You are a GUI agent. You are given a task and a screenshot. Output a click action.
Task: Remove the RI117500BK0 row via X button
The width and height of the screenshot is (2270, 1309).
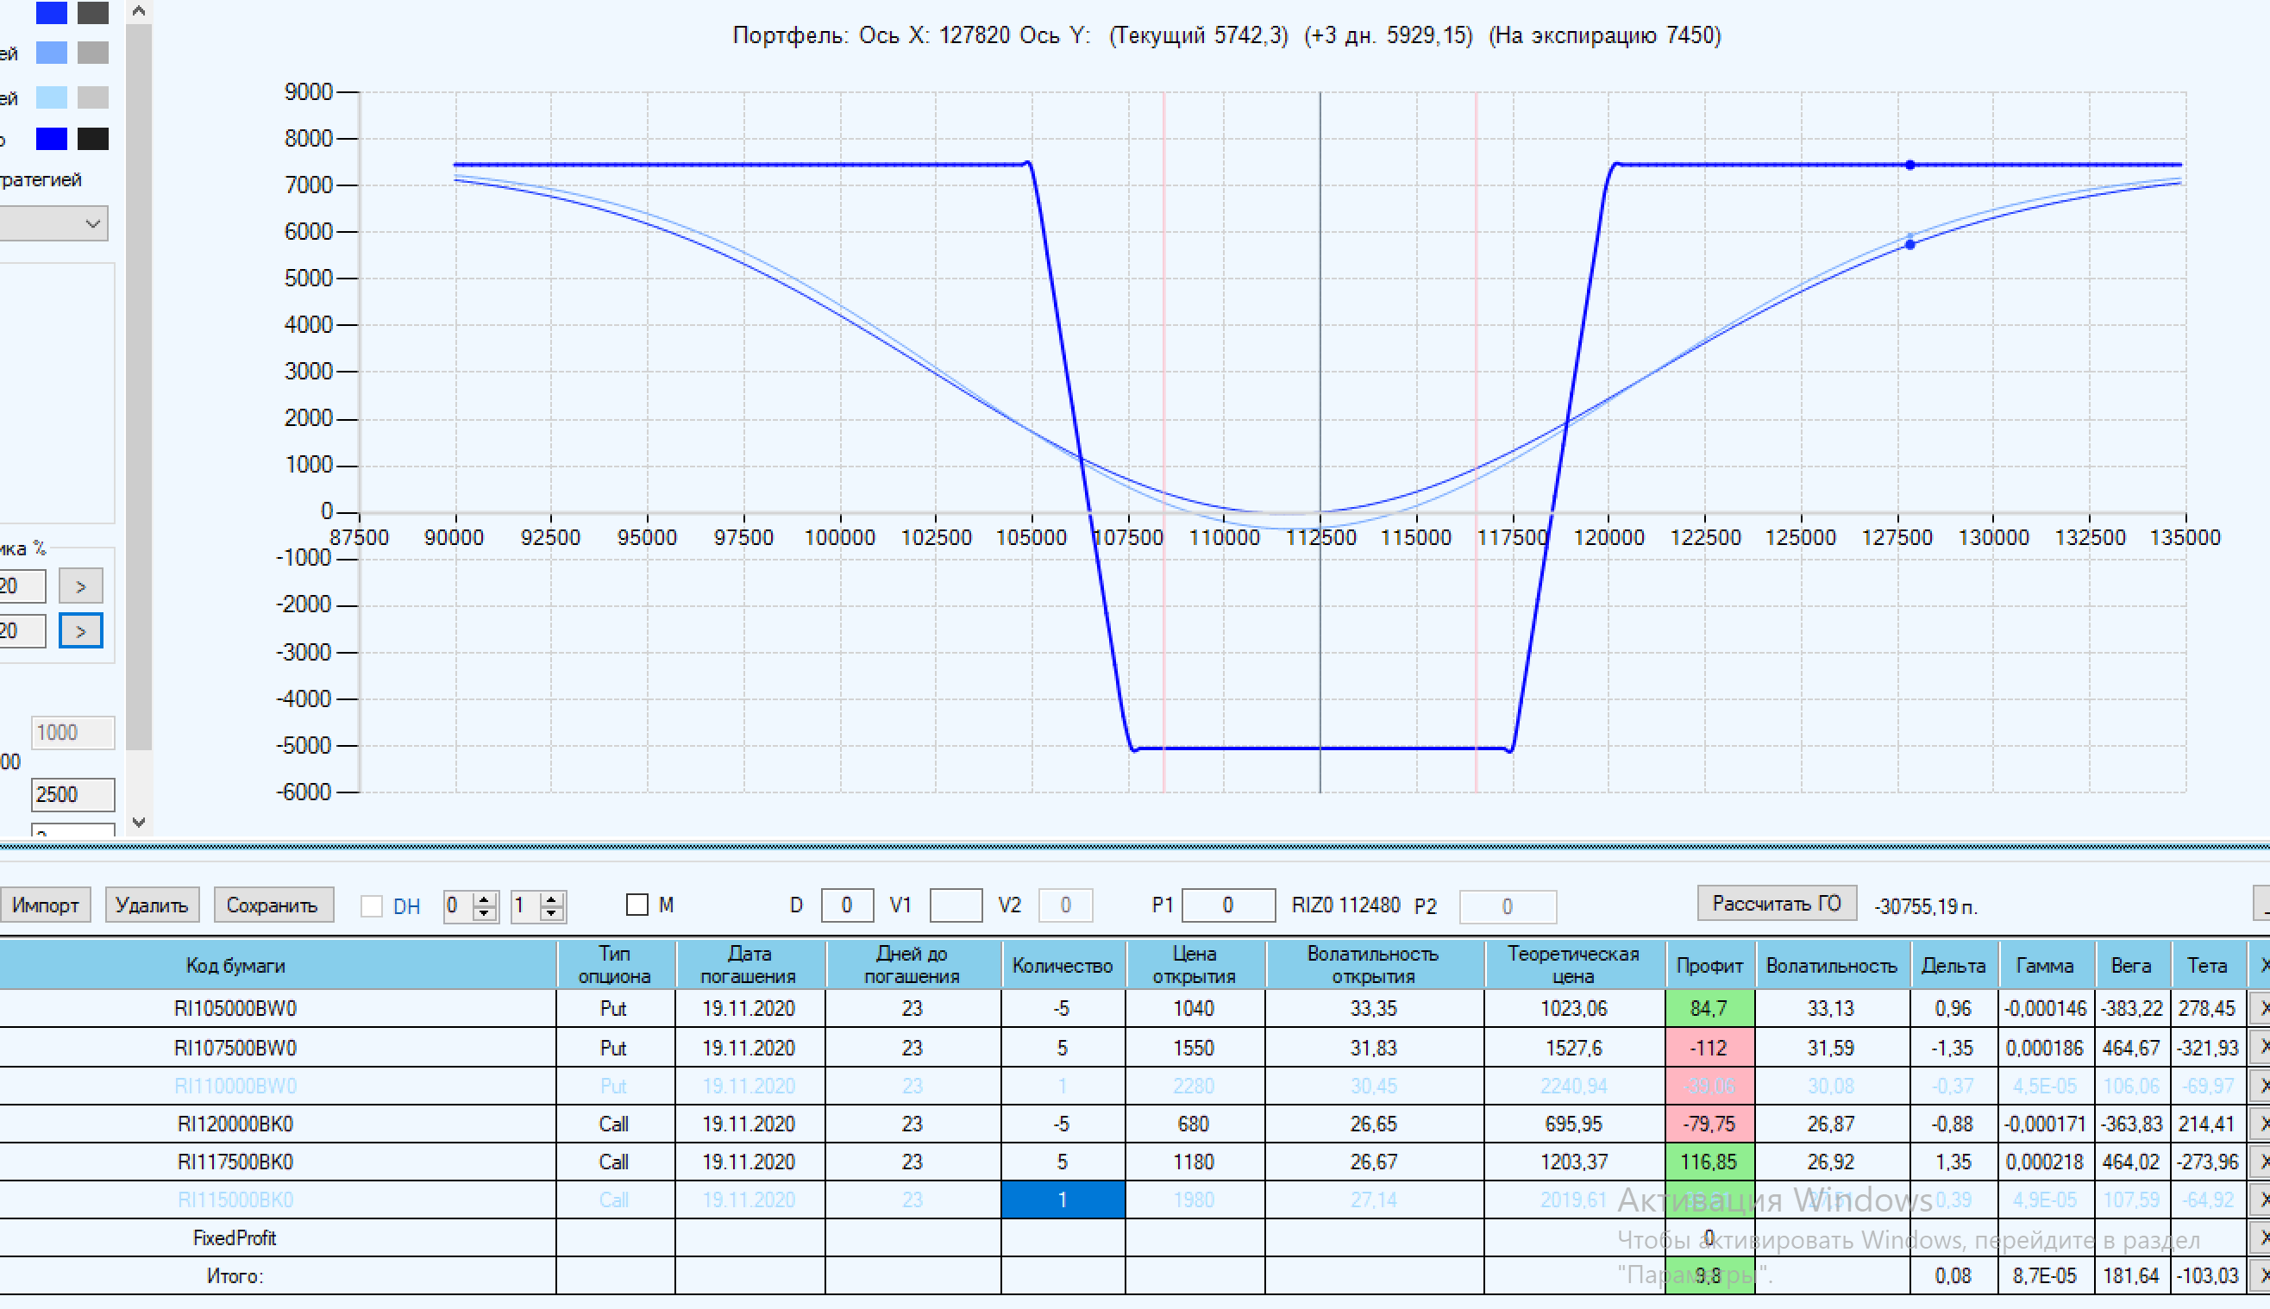[2262, 1162]
